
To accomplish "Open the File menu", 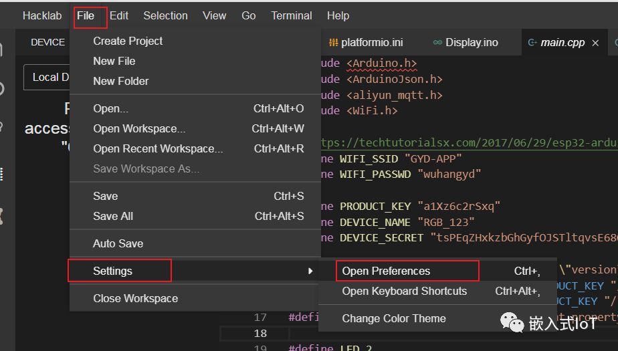I will 86,15.
